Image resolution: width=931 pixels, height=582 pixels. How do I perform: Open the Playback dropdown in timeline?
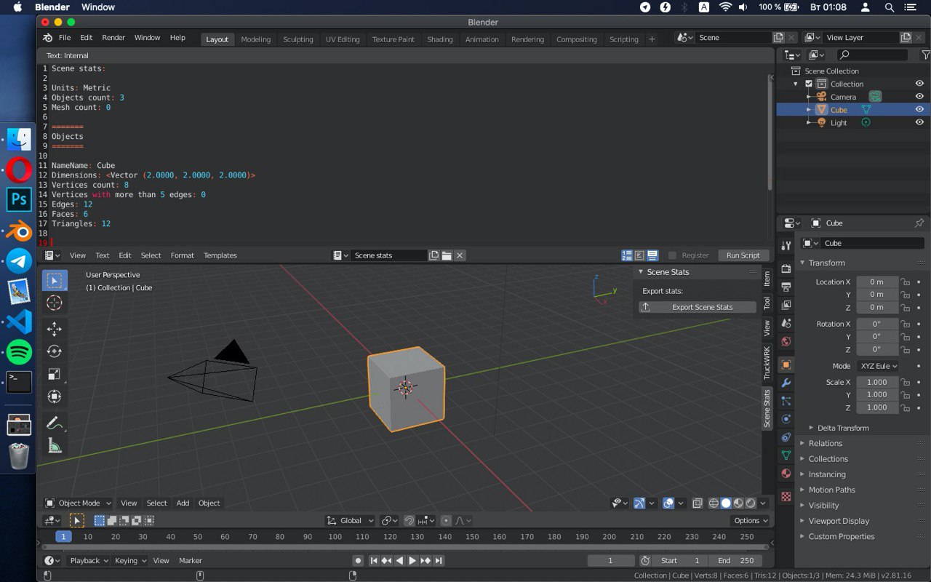pos(88,560)
